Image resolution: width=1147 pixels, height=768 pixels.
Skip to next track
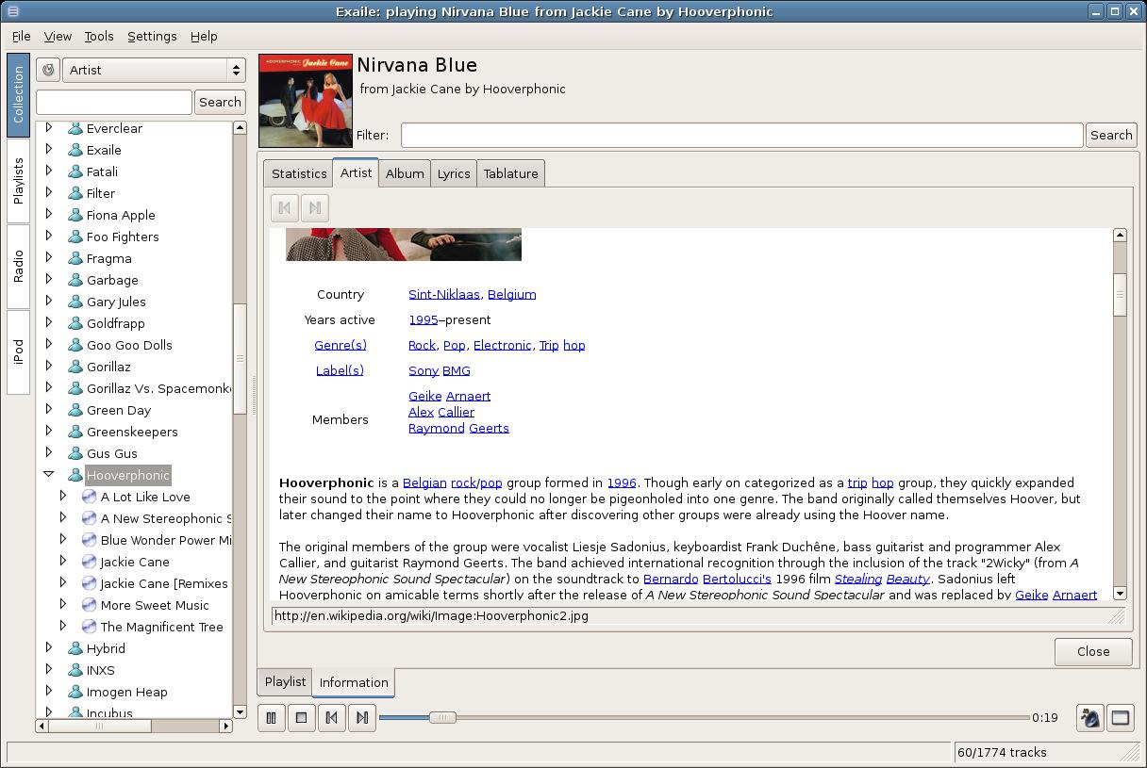coord(362,717)
